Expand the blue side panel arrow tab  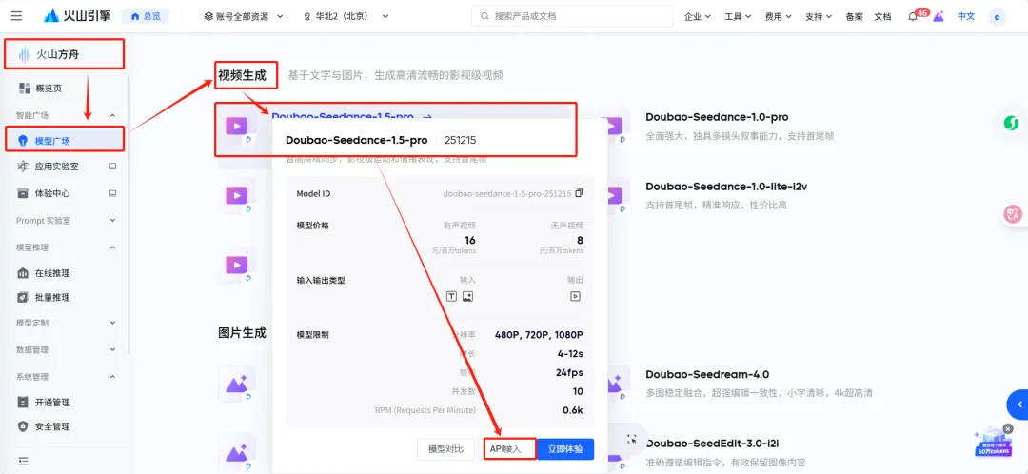[1018, 405]
